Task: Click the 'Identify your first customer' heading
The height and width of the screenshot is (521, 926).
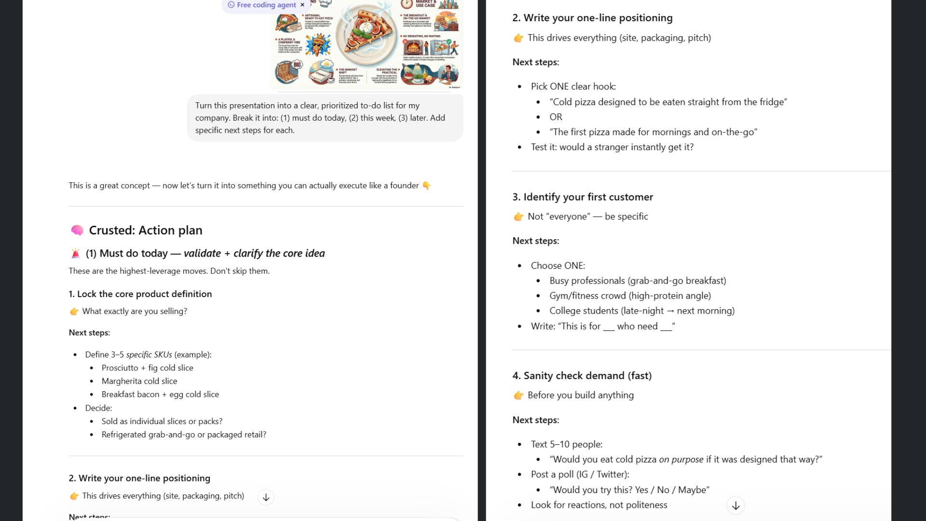Action: coord(582,197)
